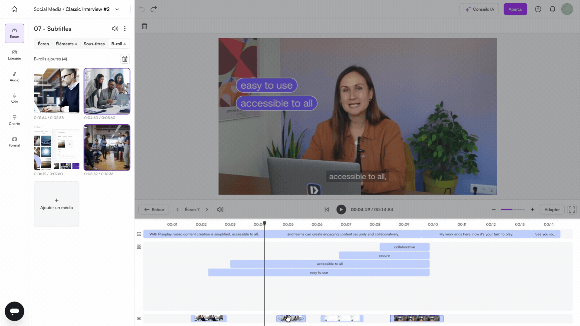
Task: Click the Adapter zoom button
Action: click(552, 209)
